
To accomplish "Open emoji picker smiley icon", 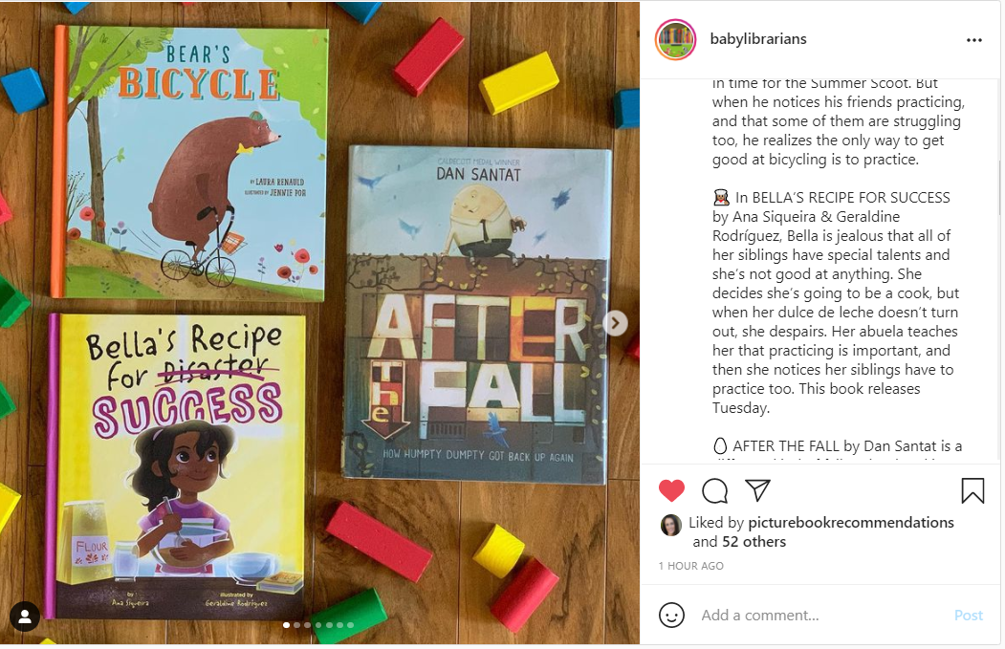I will [671, 615].
